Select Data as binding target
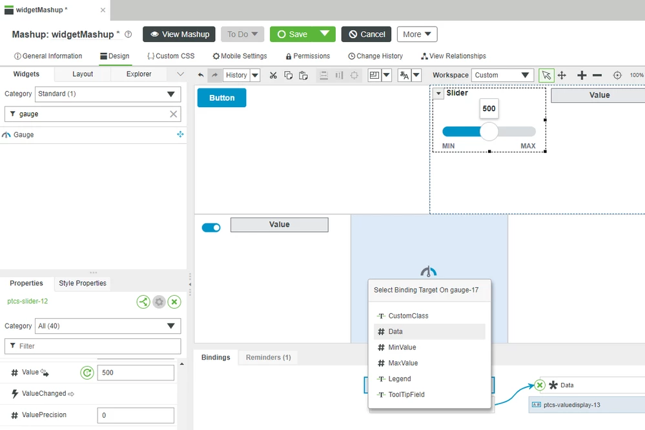 click(429, 332)
